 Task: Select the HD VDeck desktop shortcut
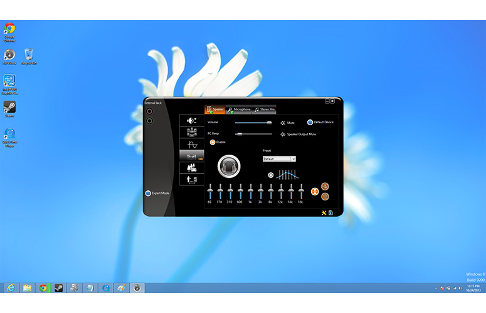[x=9, y=56]
